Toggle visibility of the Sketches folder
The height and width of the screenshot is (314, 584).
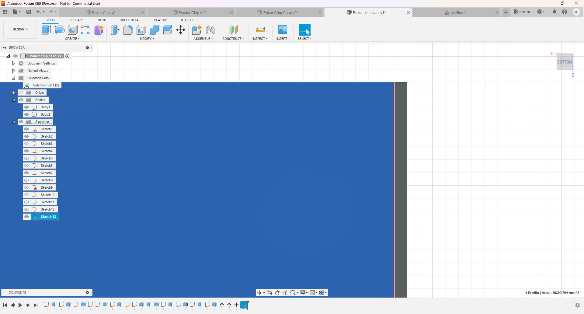[x=21, y=122]
